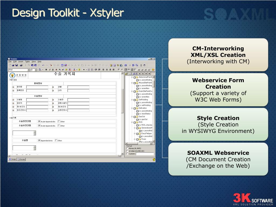276x207 pixels.
Task: Open the View menu
Action: 34,62
